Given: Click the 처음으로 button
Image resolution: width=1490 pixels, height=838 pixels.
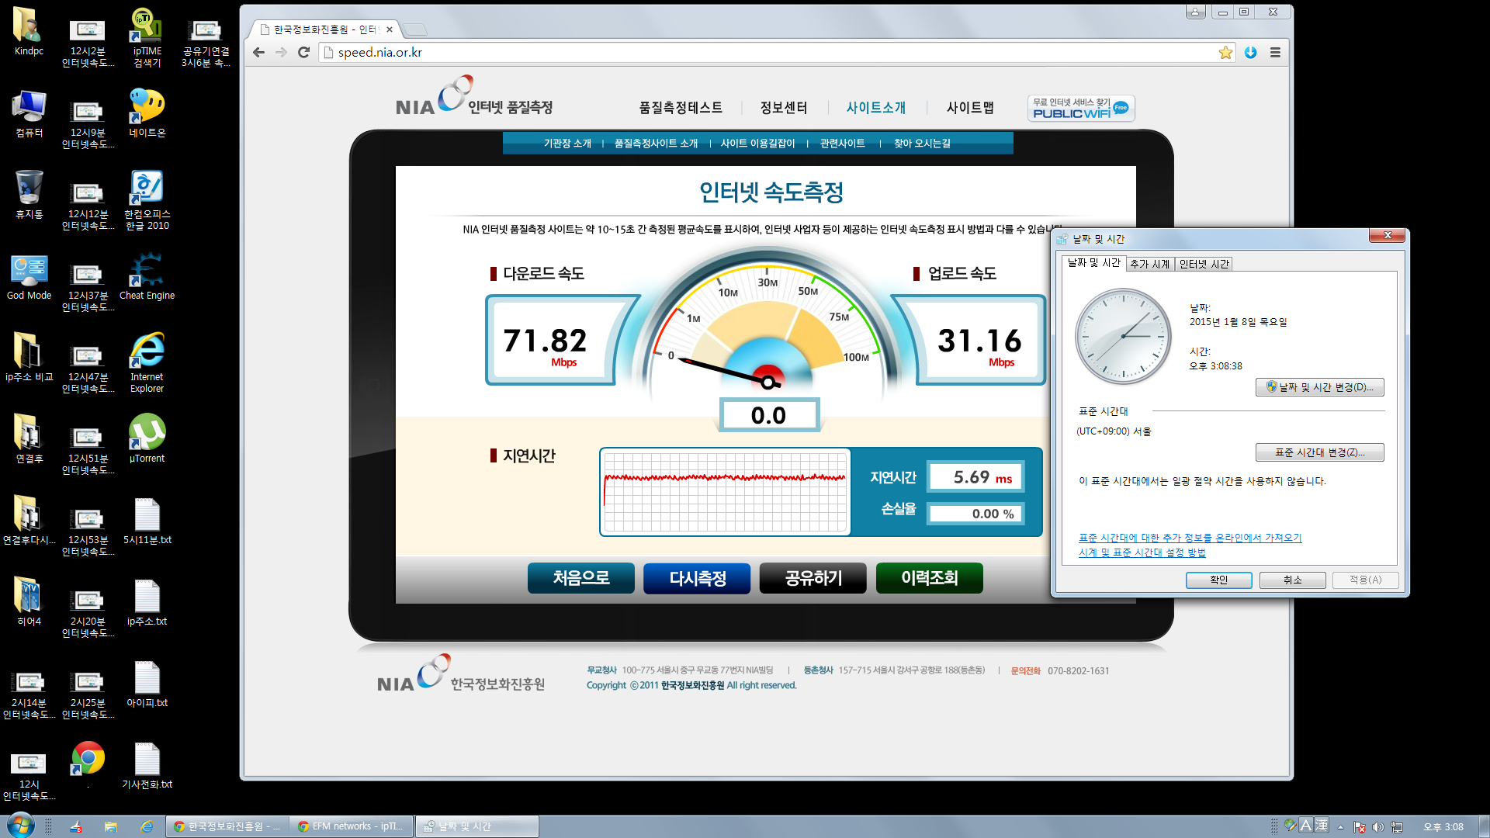Looking at the screenshot, I should (x=580, y=578).
